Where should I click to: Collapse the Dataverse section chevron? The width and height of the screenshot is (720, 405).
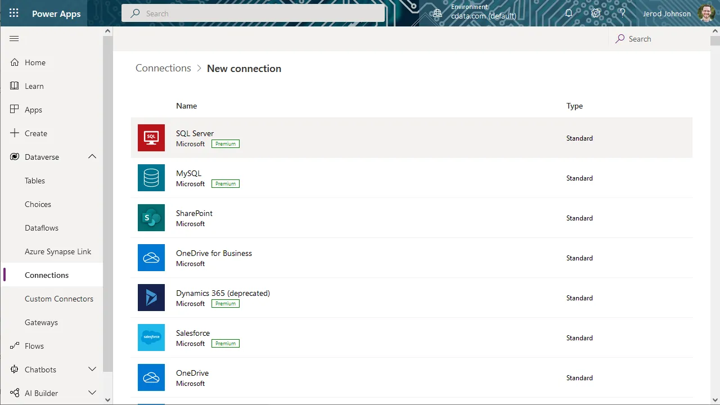coord(92,157)
